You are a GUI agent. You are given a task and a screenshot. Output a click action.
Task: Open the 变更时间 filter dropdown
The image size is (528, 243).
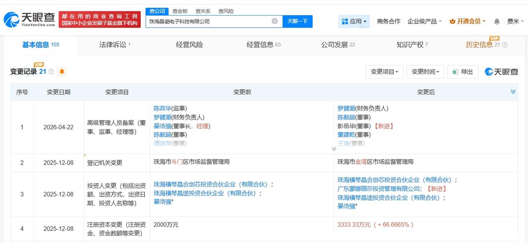point(425,72)
